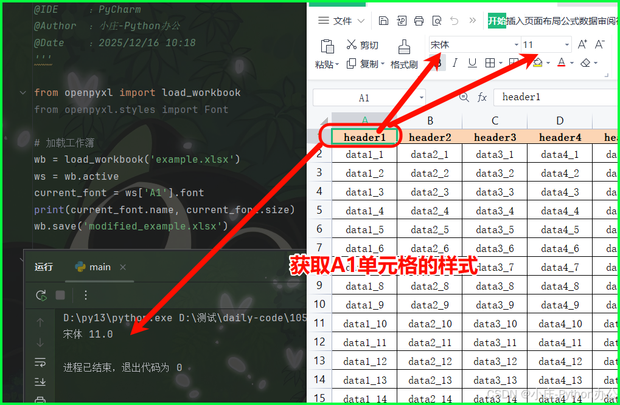Image resolution: width=620 pixels, height=405 pixels.
Task: Open the 宋体 font name dropdown
Action: point(516,44)
